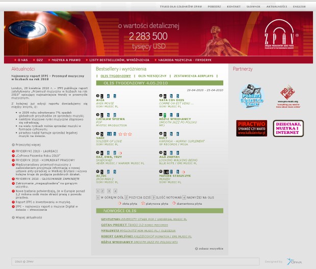Click the gold record icon for Muniek Staszczyk
The image size is (316, 269).
pyautogui.click(x=183, y=172)
